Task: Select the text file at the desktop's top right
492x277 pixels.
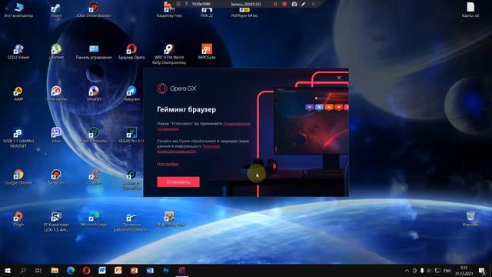Action: [470, 10]
